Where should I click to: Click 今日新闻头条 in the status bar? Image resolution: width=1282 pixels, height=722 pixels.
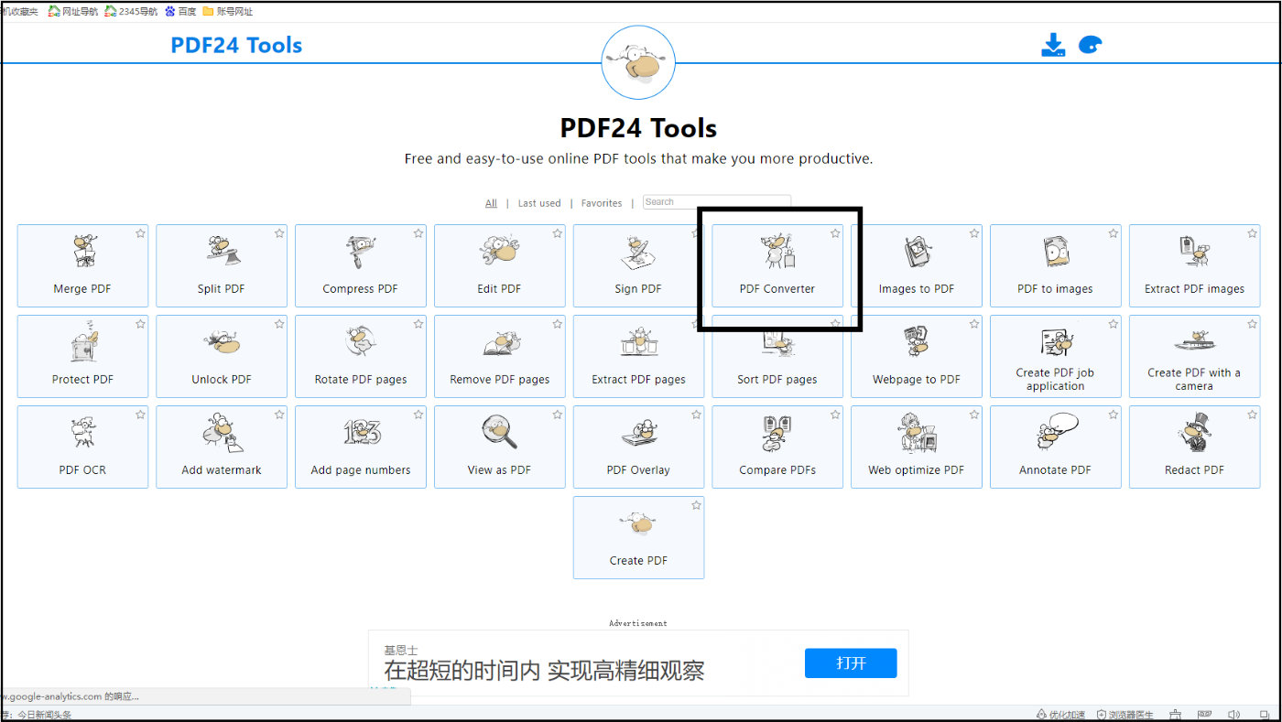pos(44,715)
